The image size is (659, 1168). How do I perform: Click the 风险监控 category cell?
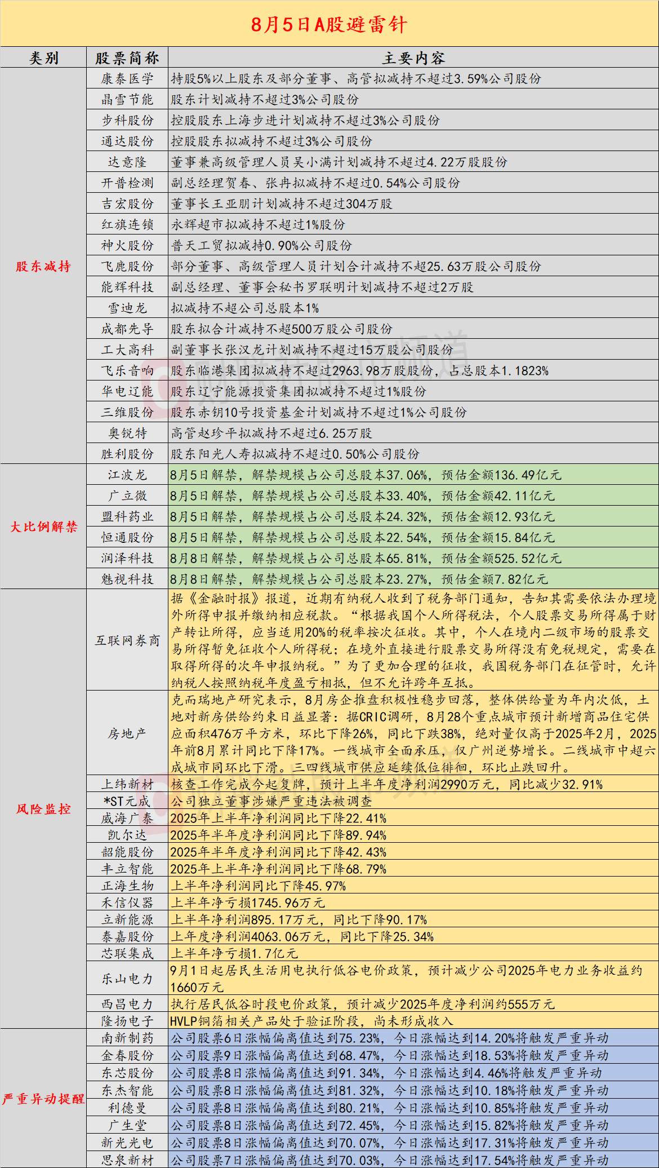(x=43, y=809)
